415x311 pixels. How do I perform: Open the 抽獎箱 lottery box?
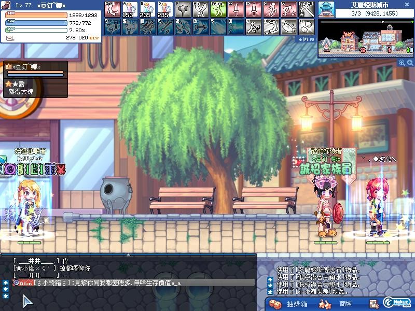tap(297, 304)
